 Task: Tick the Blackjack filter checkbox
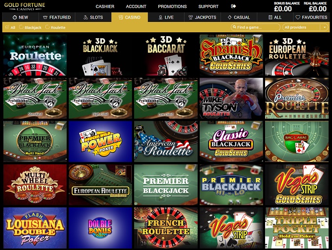[21, 27]
